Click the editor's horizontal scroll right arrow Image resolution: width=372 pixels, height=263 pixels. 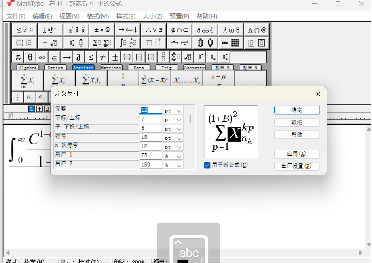(361, 253)
